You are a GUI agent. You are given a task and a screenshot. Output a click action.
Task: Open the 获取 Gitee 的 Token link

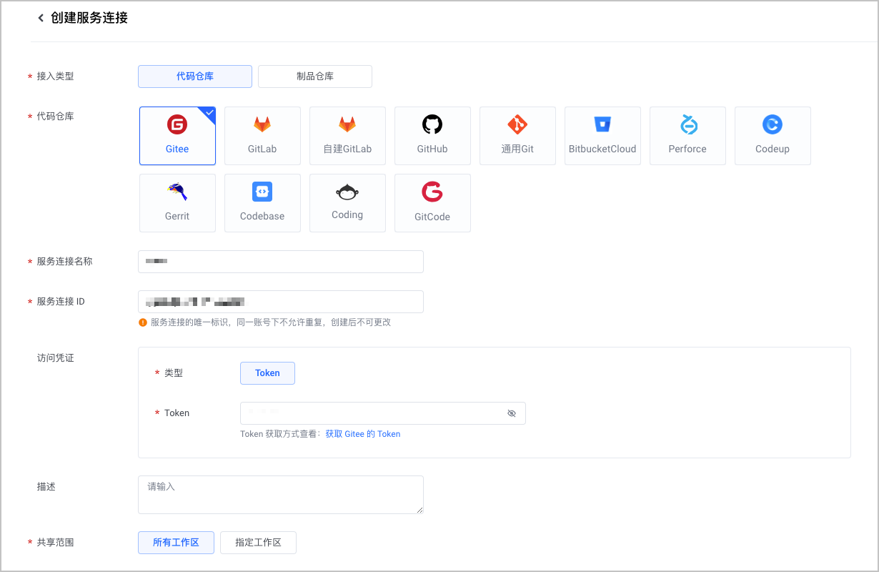point(363,434)
